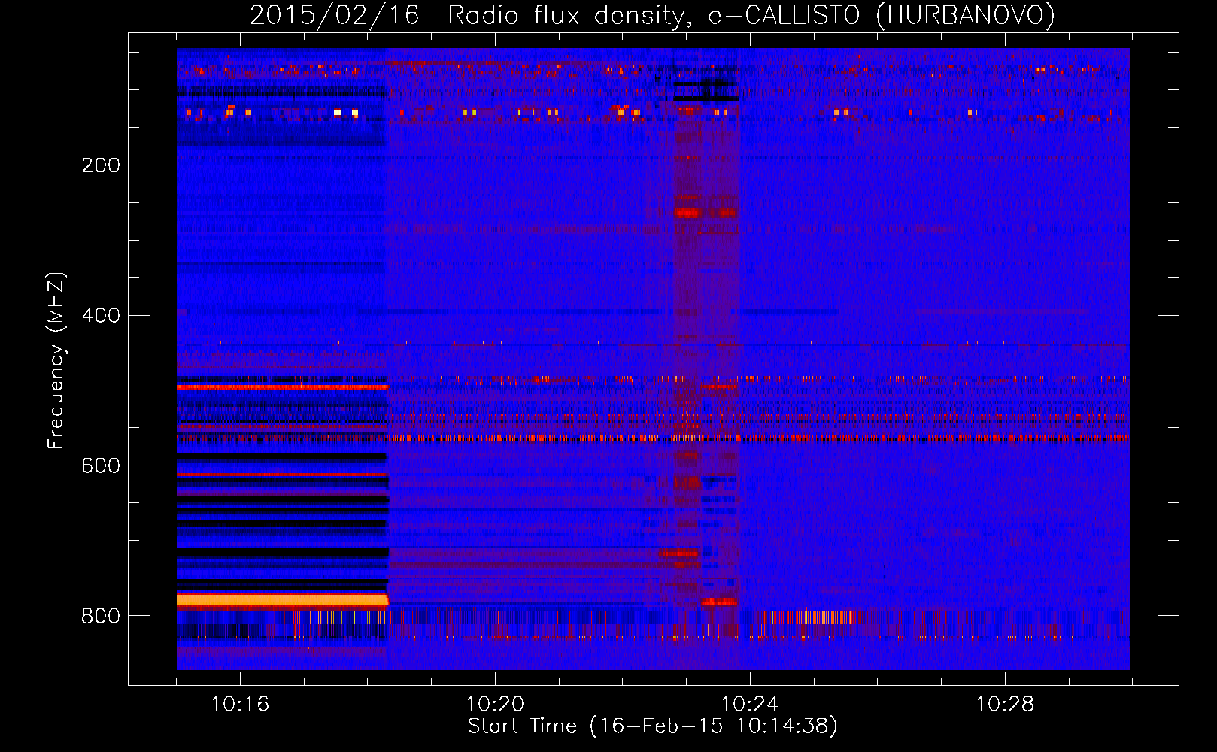Click the "Start Time (16-Feb-15 10:14:38)" label

652,726
